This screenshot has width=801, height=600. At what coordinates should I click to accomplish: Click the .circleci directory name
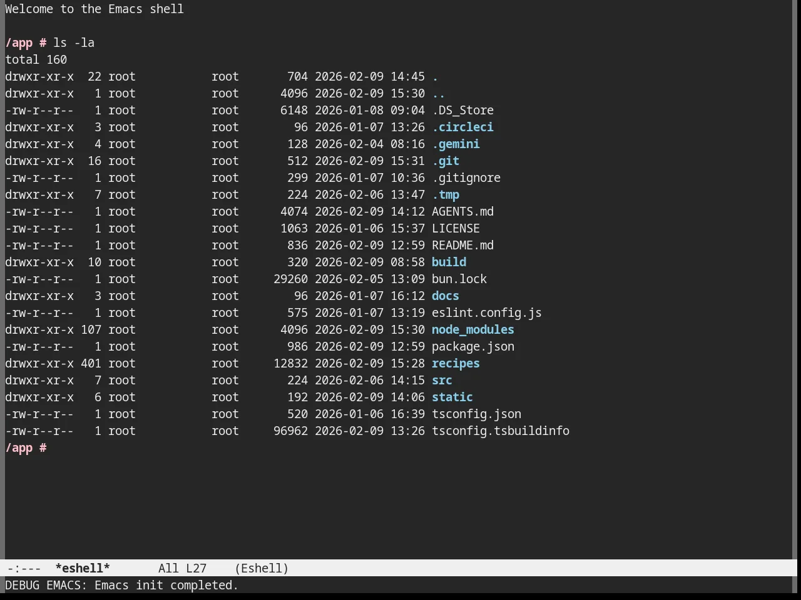coord(462,127)
